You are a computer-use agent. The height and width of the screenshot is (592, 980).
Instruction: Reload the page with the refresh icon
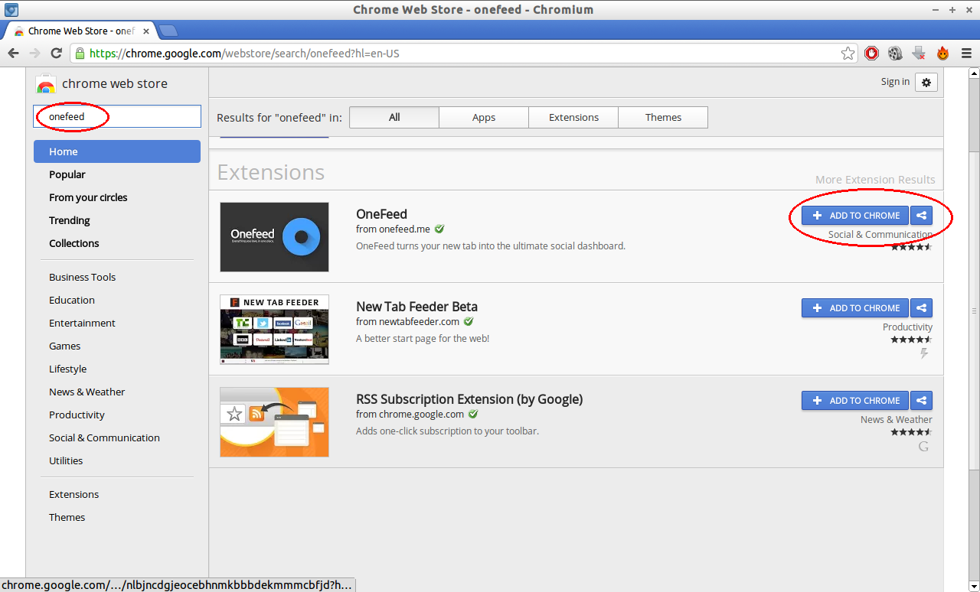(x=56, y=54)
